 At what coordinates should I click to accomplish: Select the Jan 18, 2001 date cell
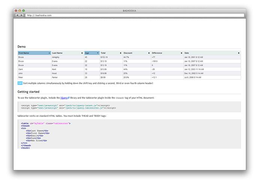coord(212,57)
